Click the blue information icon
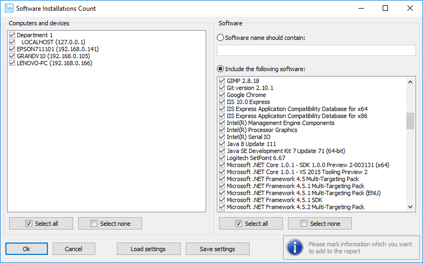The height and width of the screenshot is (263, 423). point(295,247)
